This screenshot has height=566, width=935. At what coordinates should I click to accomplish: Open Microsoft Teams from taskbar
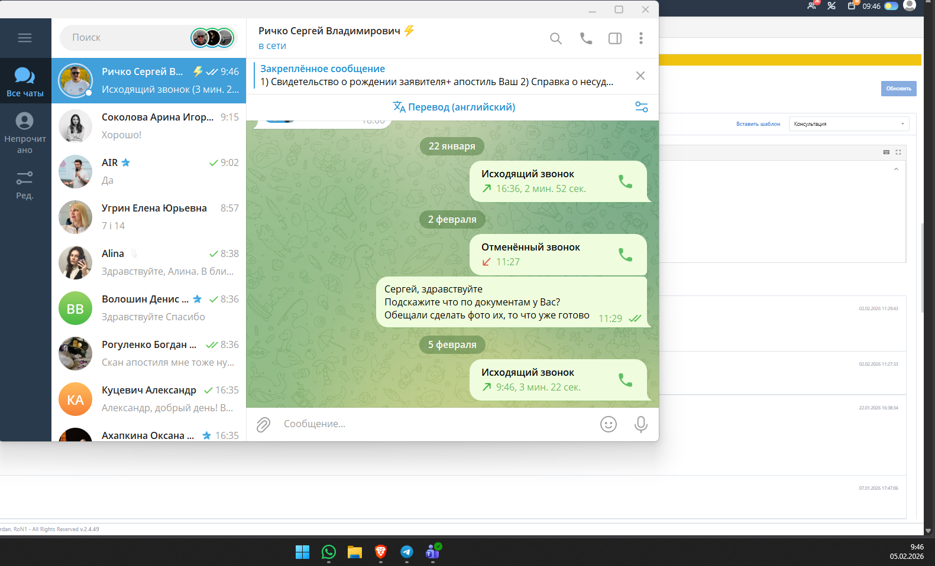coord(433,552)
